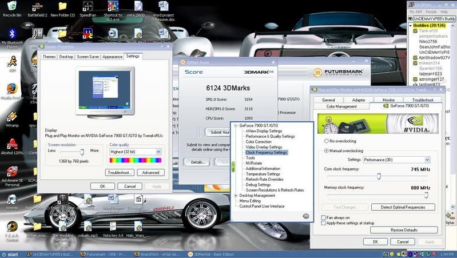Viewport: 457px width, 258px height.
Task: Collapse Buddies group in AIM list
Action: tap(410, 26)
